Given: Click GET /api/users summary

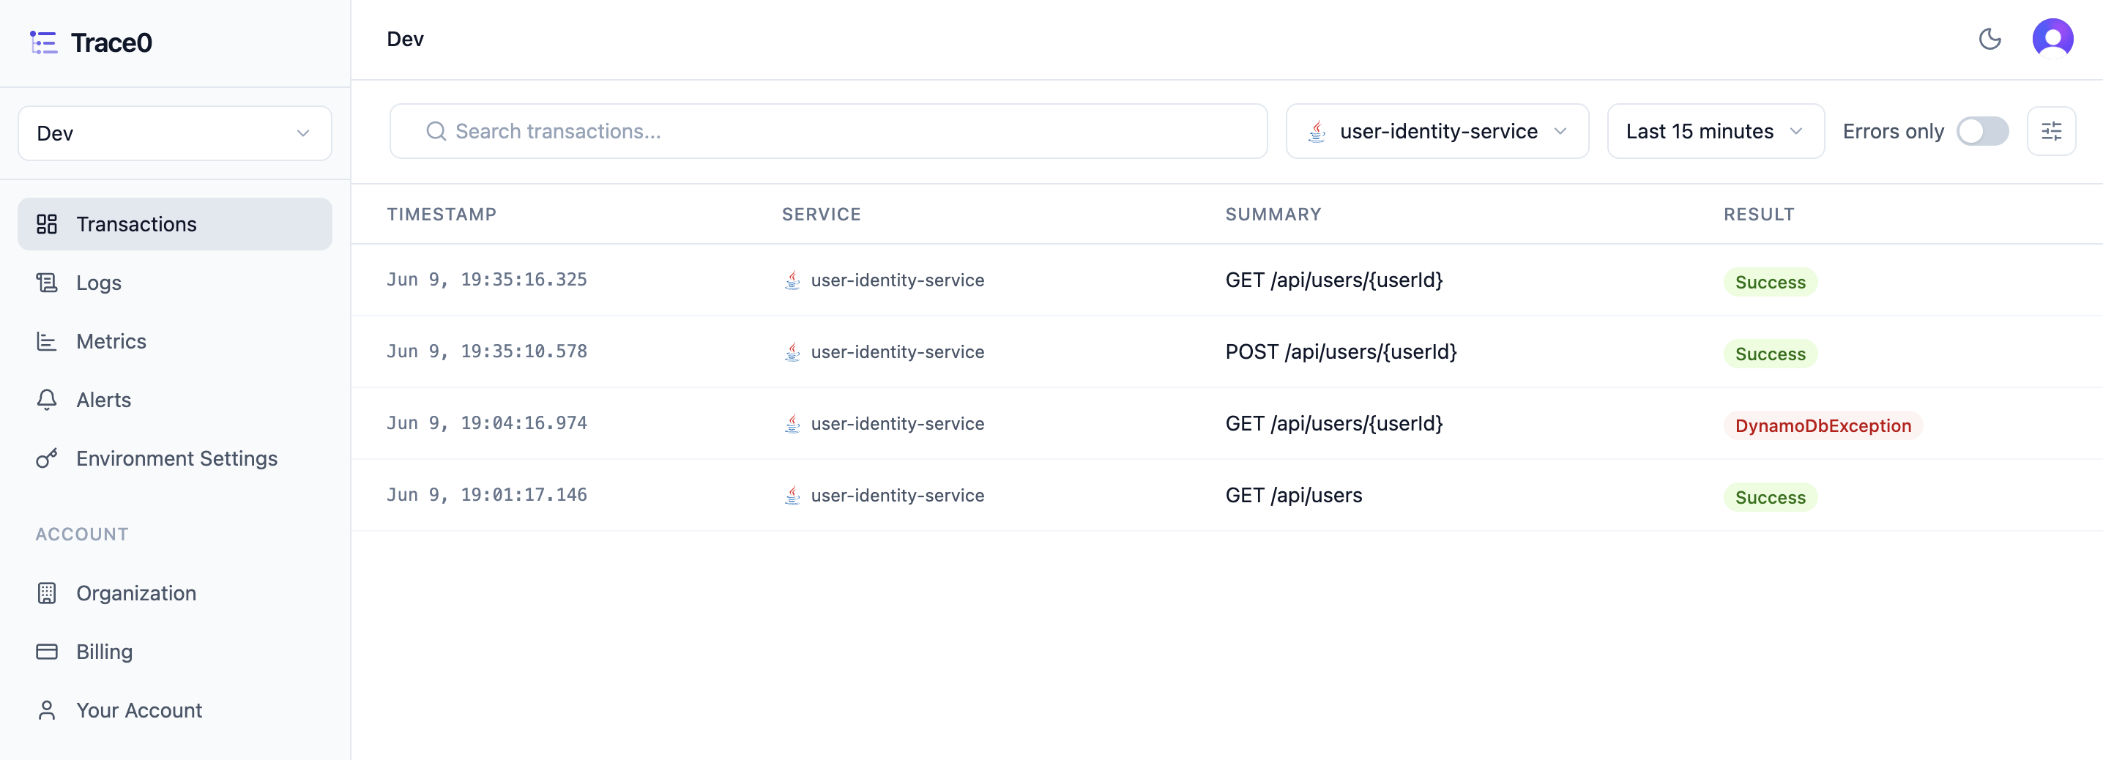Looking at the screenshot, I should [x=1293, y=496].
